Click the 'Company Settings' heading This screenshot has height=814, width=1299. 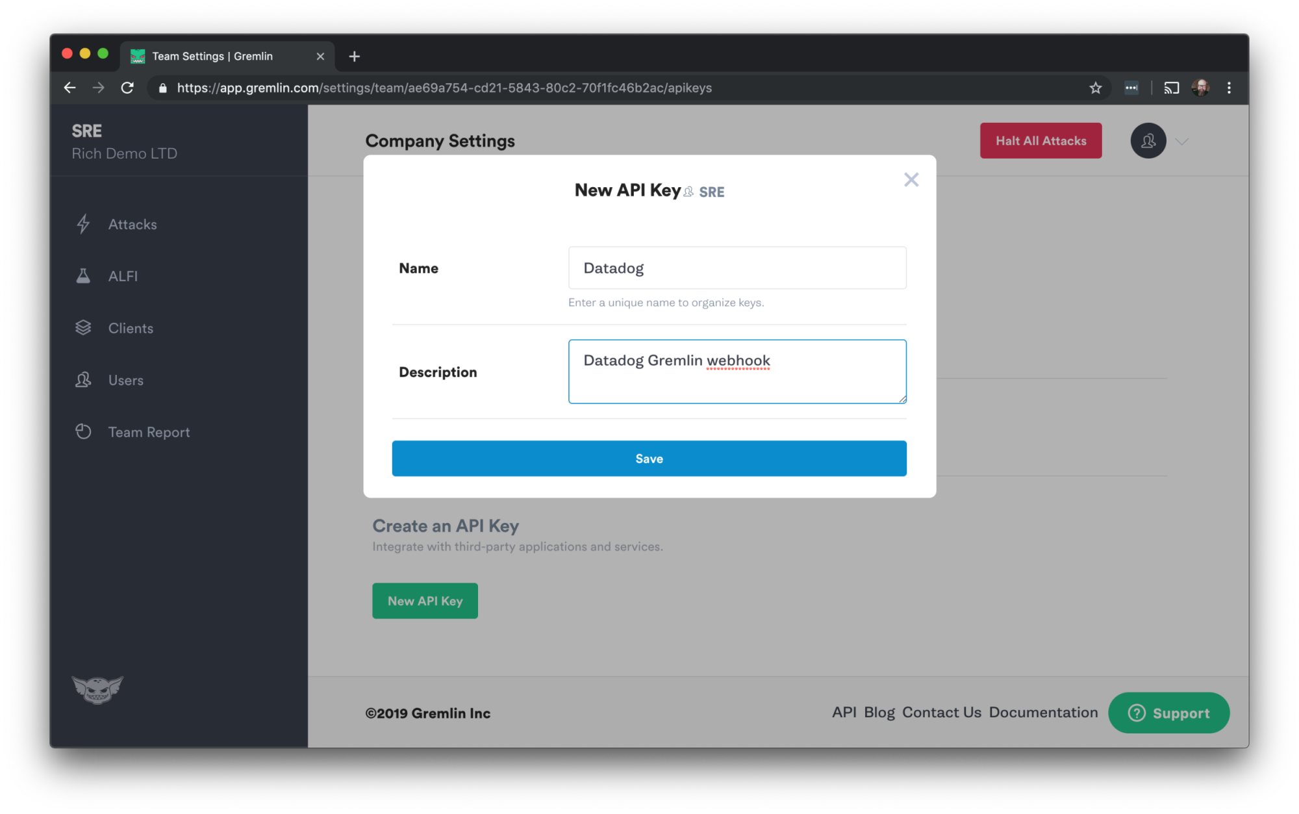(x=440, y=140)
